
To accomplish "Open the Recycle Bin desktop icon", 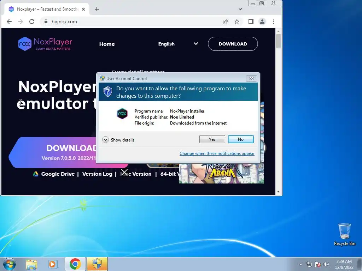I will click(x=344, y=234).
